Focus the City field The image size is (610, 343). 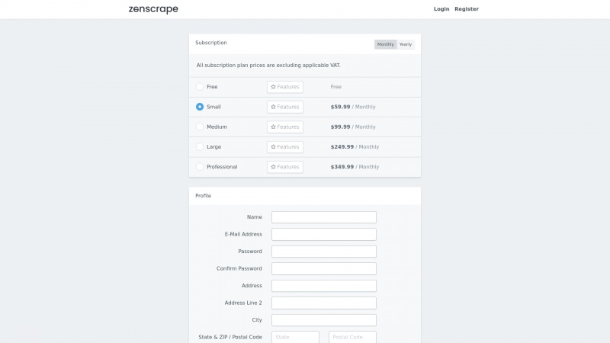point(324,319)
